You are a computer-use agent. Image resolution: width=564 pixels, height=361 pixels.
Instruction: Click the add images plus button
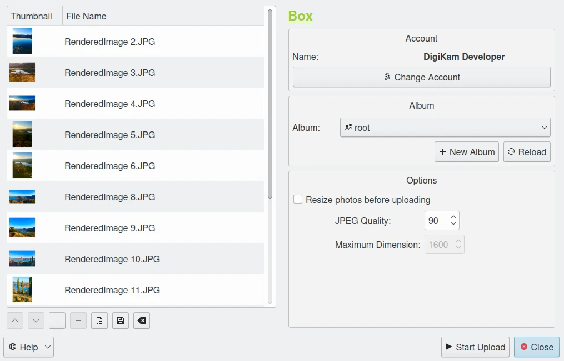(x=57, y=321)
